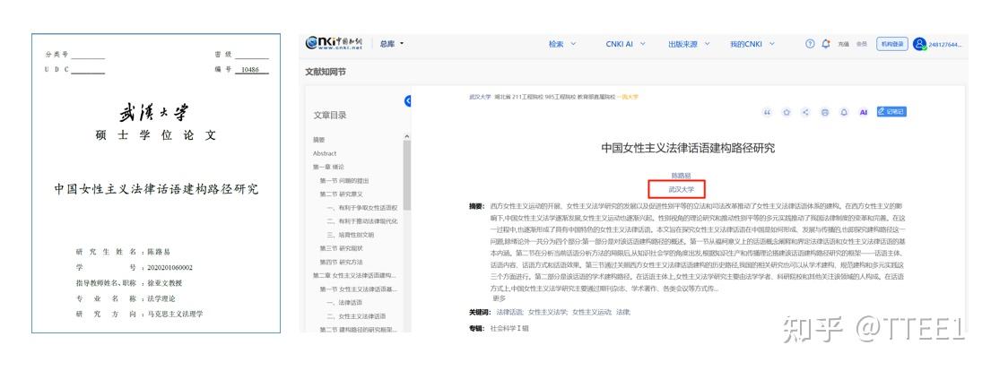Image resolution: width=991 pixels, height=371 pixels.
Task: Click the print icon
Action: (824, 112)
